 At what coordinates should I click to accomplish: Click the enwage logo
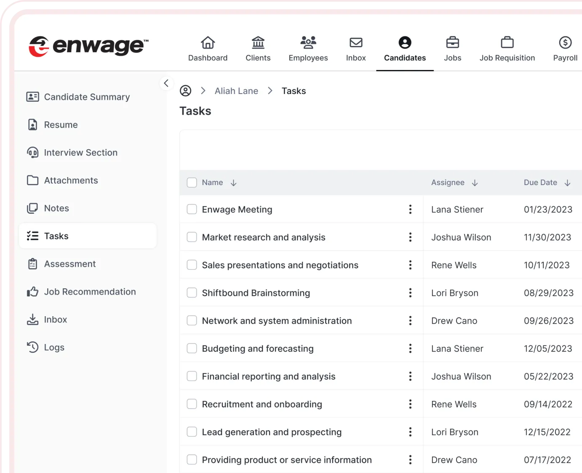point(88,46)
